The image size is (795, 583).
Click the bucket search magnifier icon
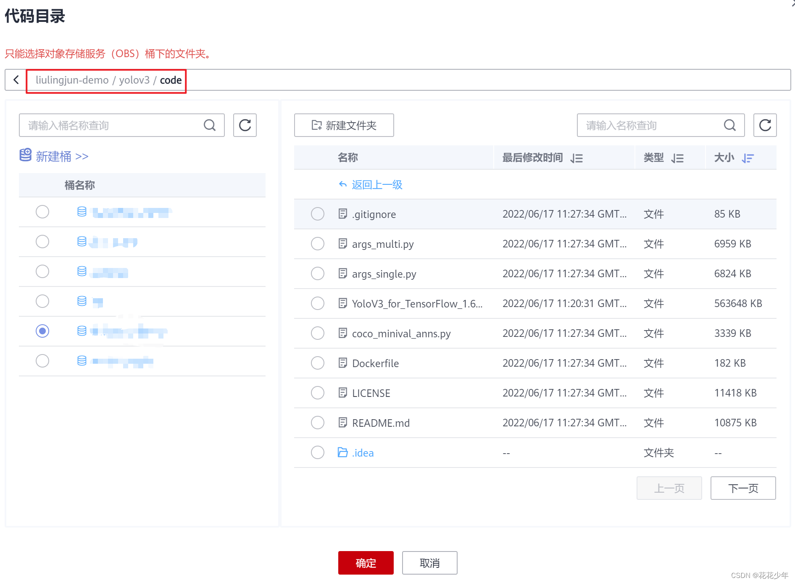pyautogui.click(x=210, y=125)
